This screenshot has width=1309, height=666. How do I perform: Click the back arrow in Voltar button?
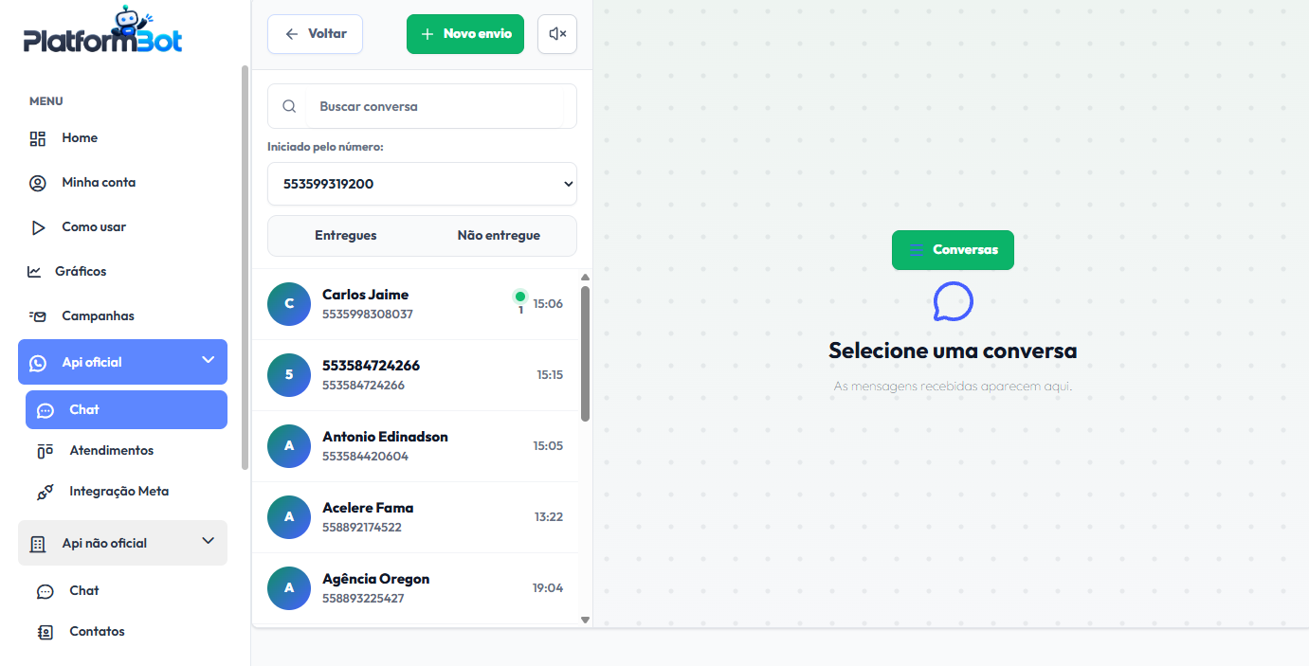coord(292,34)
